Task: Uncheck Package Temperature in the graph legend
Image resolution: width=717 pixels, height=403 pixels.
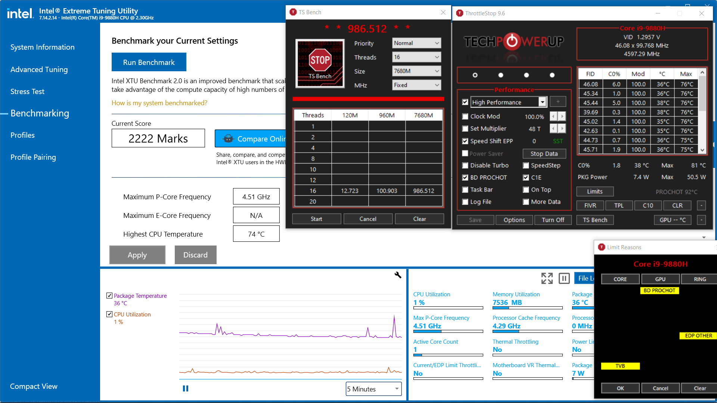Action: pyautogui.click(x=109, y=296)
